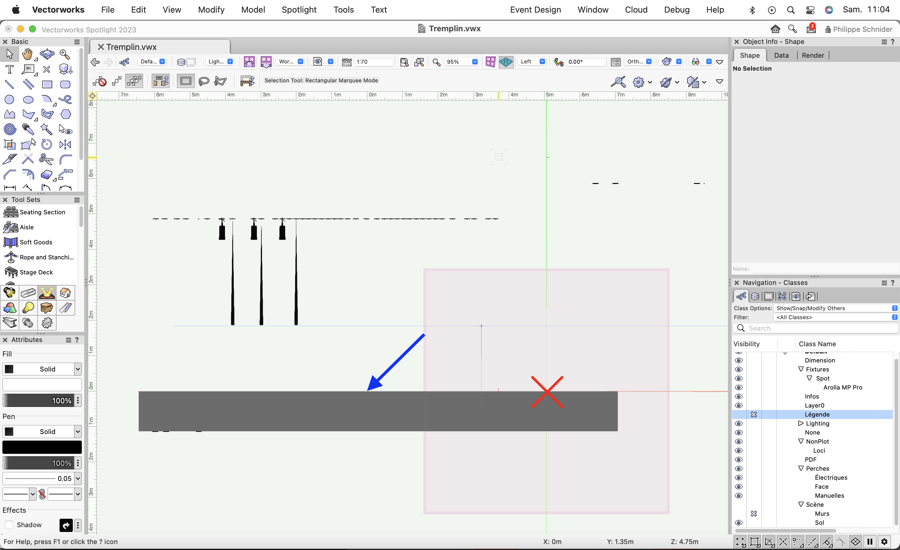Hide the NonPlot class with its eye toggle

point(738,441)
